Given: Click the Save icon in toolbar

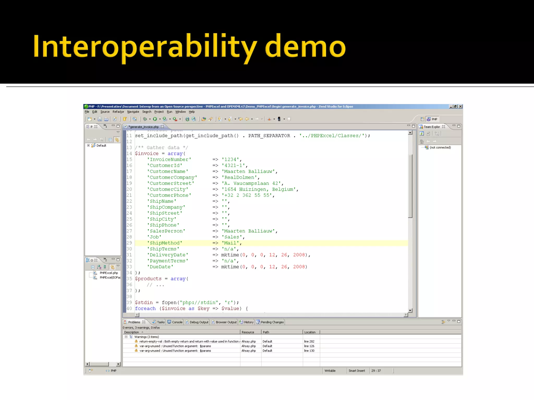Looking at the screenshot, I should [100, 119].
